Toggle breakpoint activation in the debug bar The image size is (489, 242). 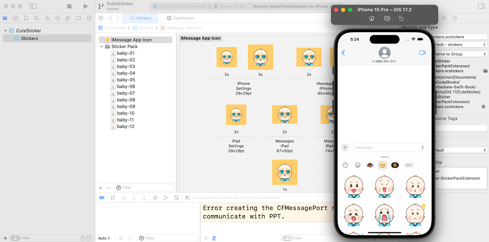(x=102, y=198)
